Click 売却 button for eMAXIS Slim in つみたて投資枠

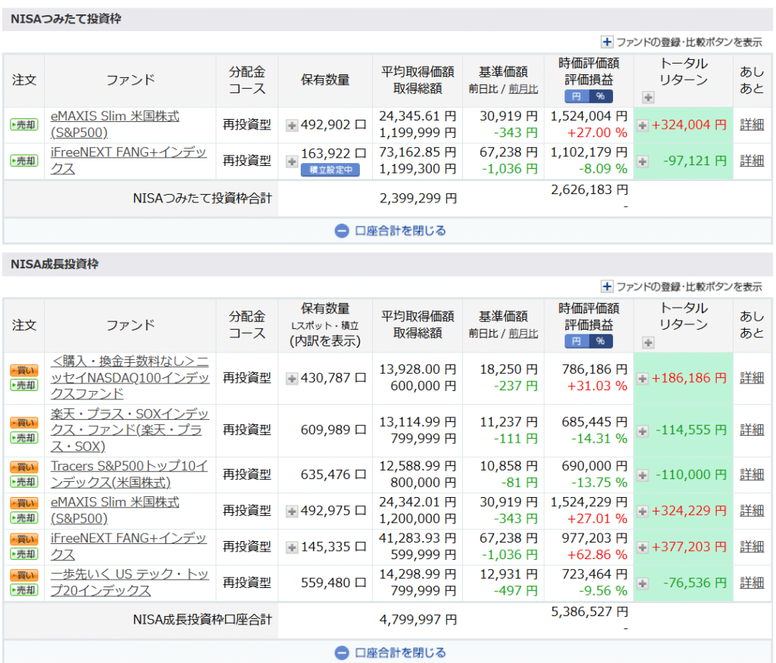23,125
